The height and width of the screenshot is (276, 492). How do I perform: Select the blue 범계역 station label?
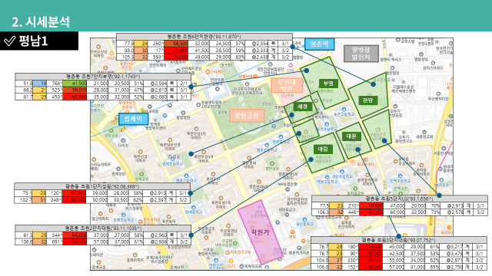coord(133,119)
